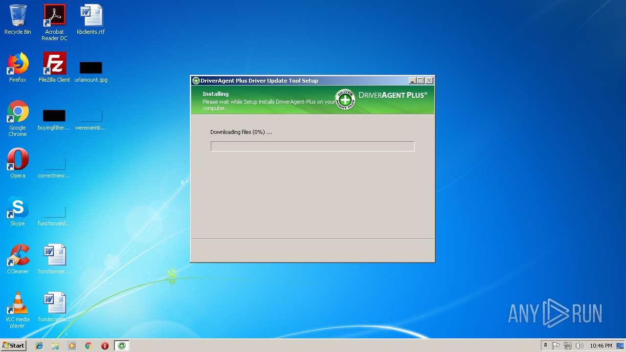Screen dimensions: 626x352
Task: Click the Start button
Action: coord(14,346)
